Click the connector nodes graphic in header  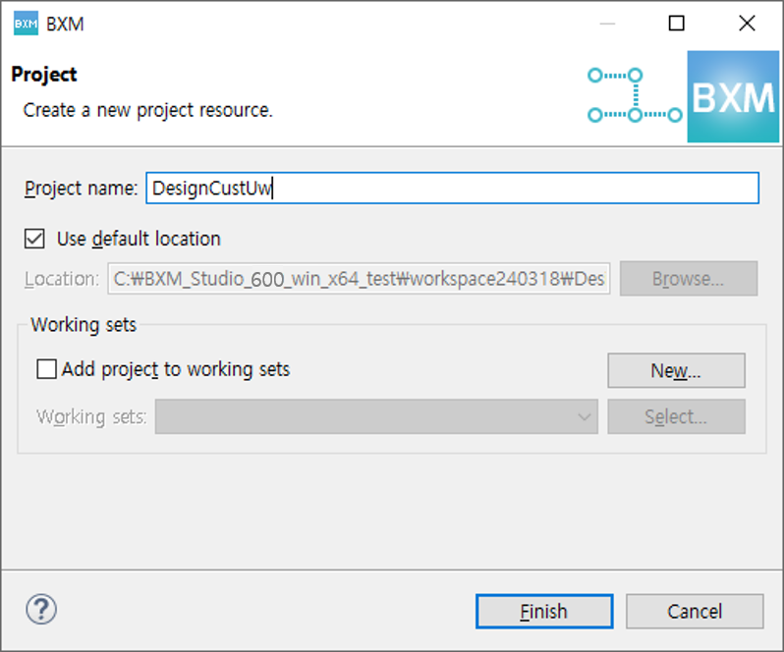(x=634, y=95)
